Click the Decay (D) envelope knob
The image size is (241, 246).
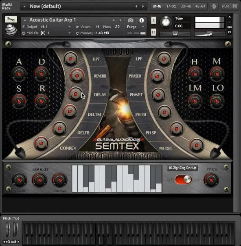click(x=42, y=74)
